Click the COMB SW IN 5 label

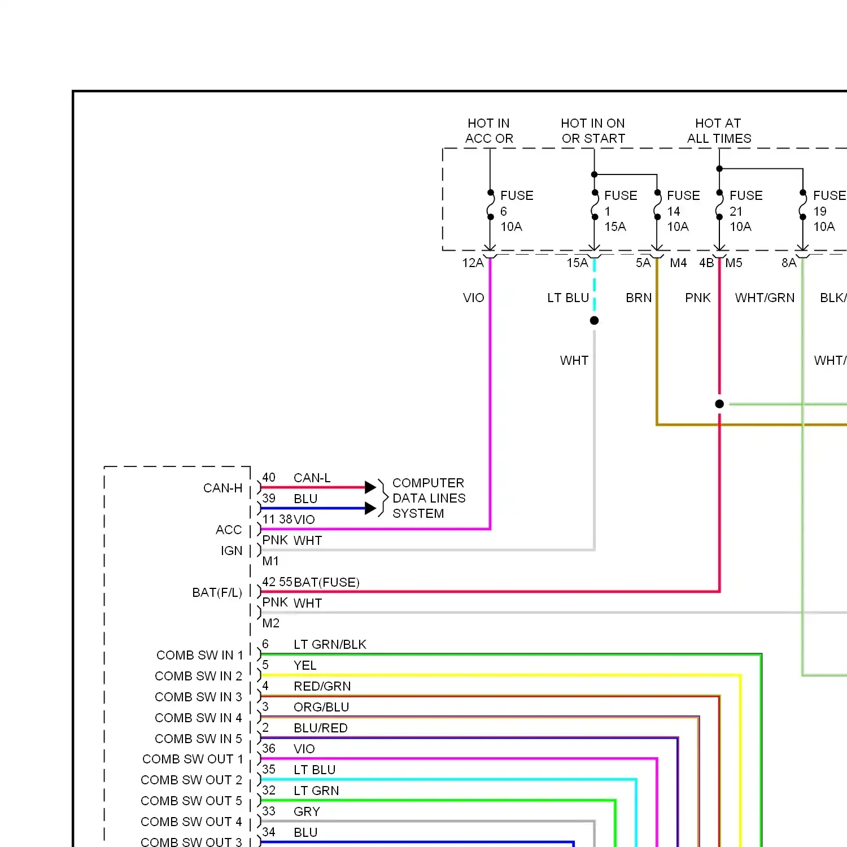(x=198, y=739)
